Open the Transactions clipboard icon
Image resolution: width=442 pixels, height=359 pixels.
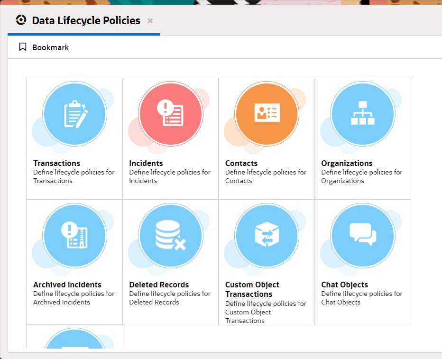coord(75,114)
